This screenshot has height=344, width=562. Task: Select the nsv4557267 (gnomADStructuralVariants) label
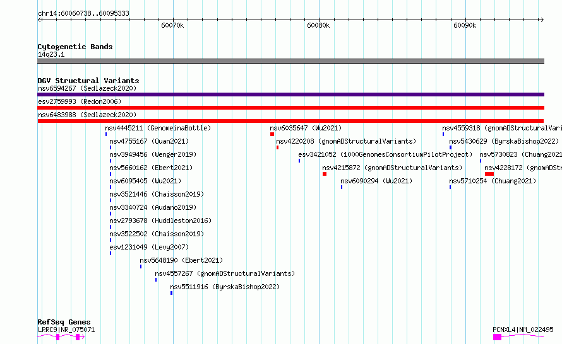225,273
